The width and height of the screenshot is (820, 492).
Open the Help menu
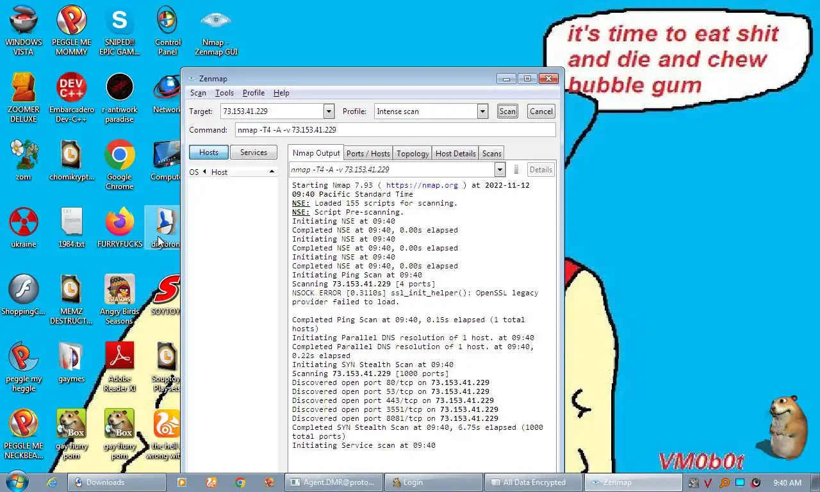pos(281,93)
